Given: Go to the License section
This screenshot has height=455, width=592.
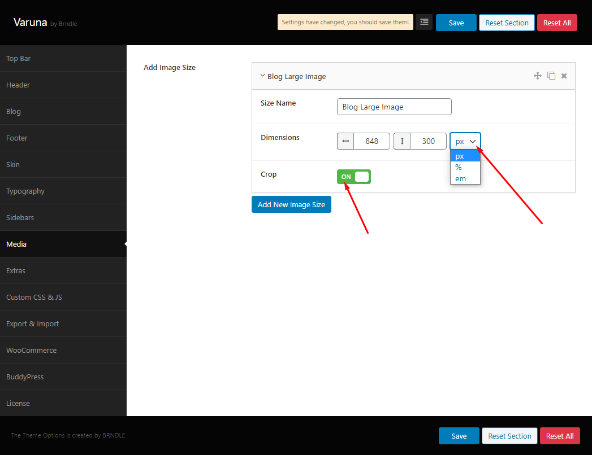Looking at the screenshot, I should point(63,404).
